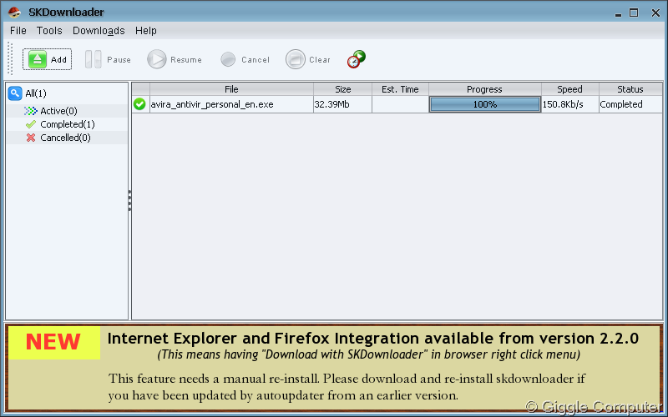Click the All magnifier icon
The height and width of the screenshot is (417, 668).
[15, 93]
